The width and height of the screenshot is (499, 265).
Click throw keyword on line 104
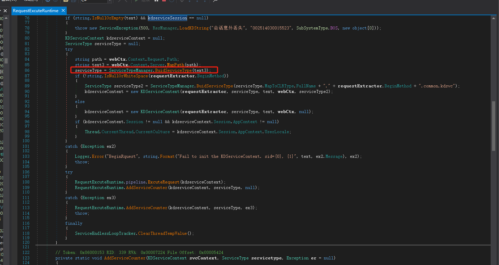[x=81, y=162]
